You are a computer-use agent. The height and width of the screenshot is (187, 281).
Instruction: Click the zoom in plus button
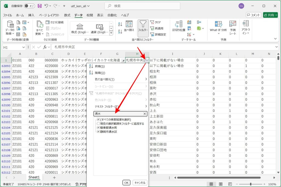tap(264, 184)
